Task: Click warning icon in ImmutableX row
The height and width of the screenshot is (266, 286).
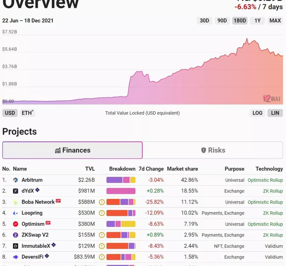Action: (x=102, y=246)
